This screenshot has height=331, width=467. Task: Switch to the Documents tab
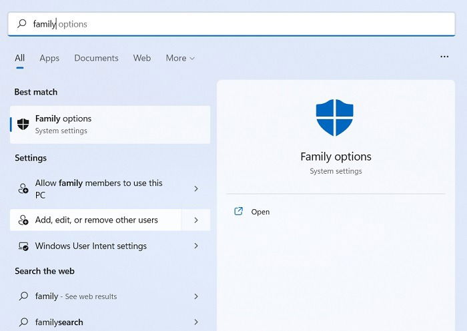[x=96, y=58]
